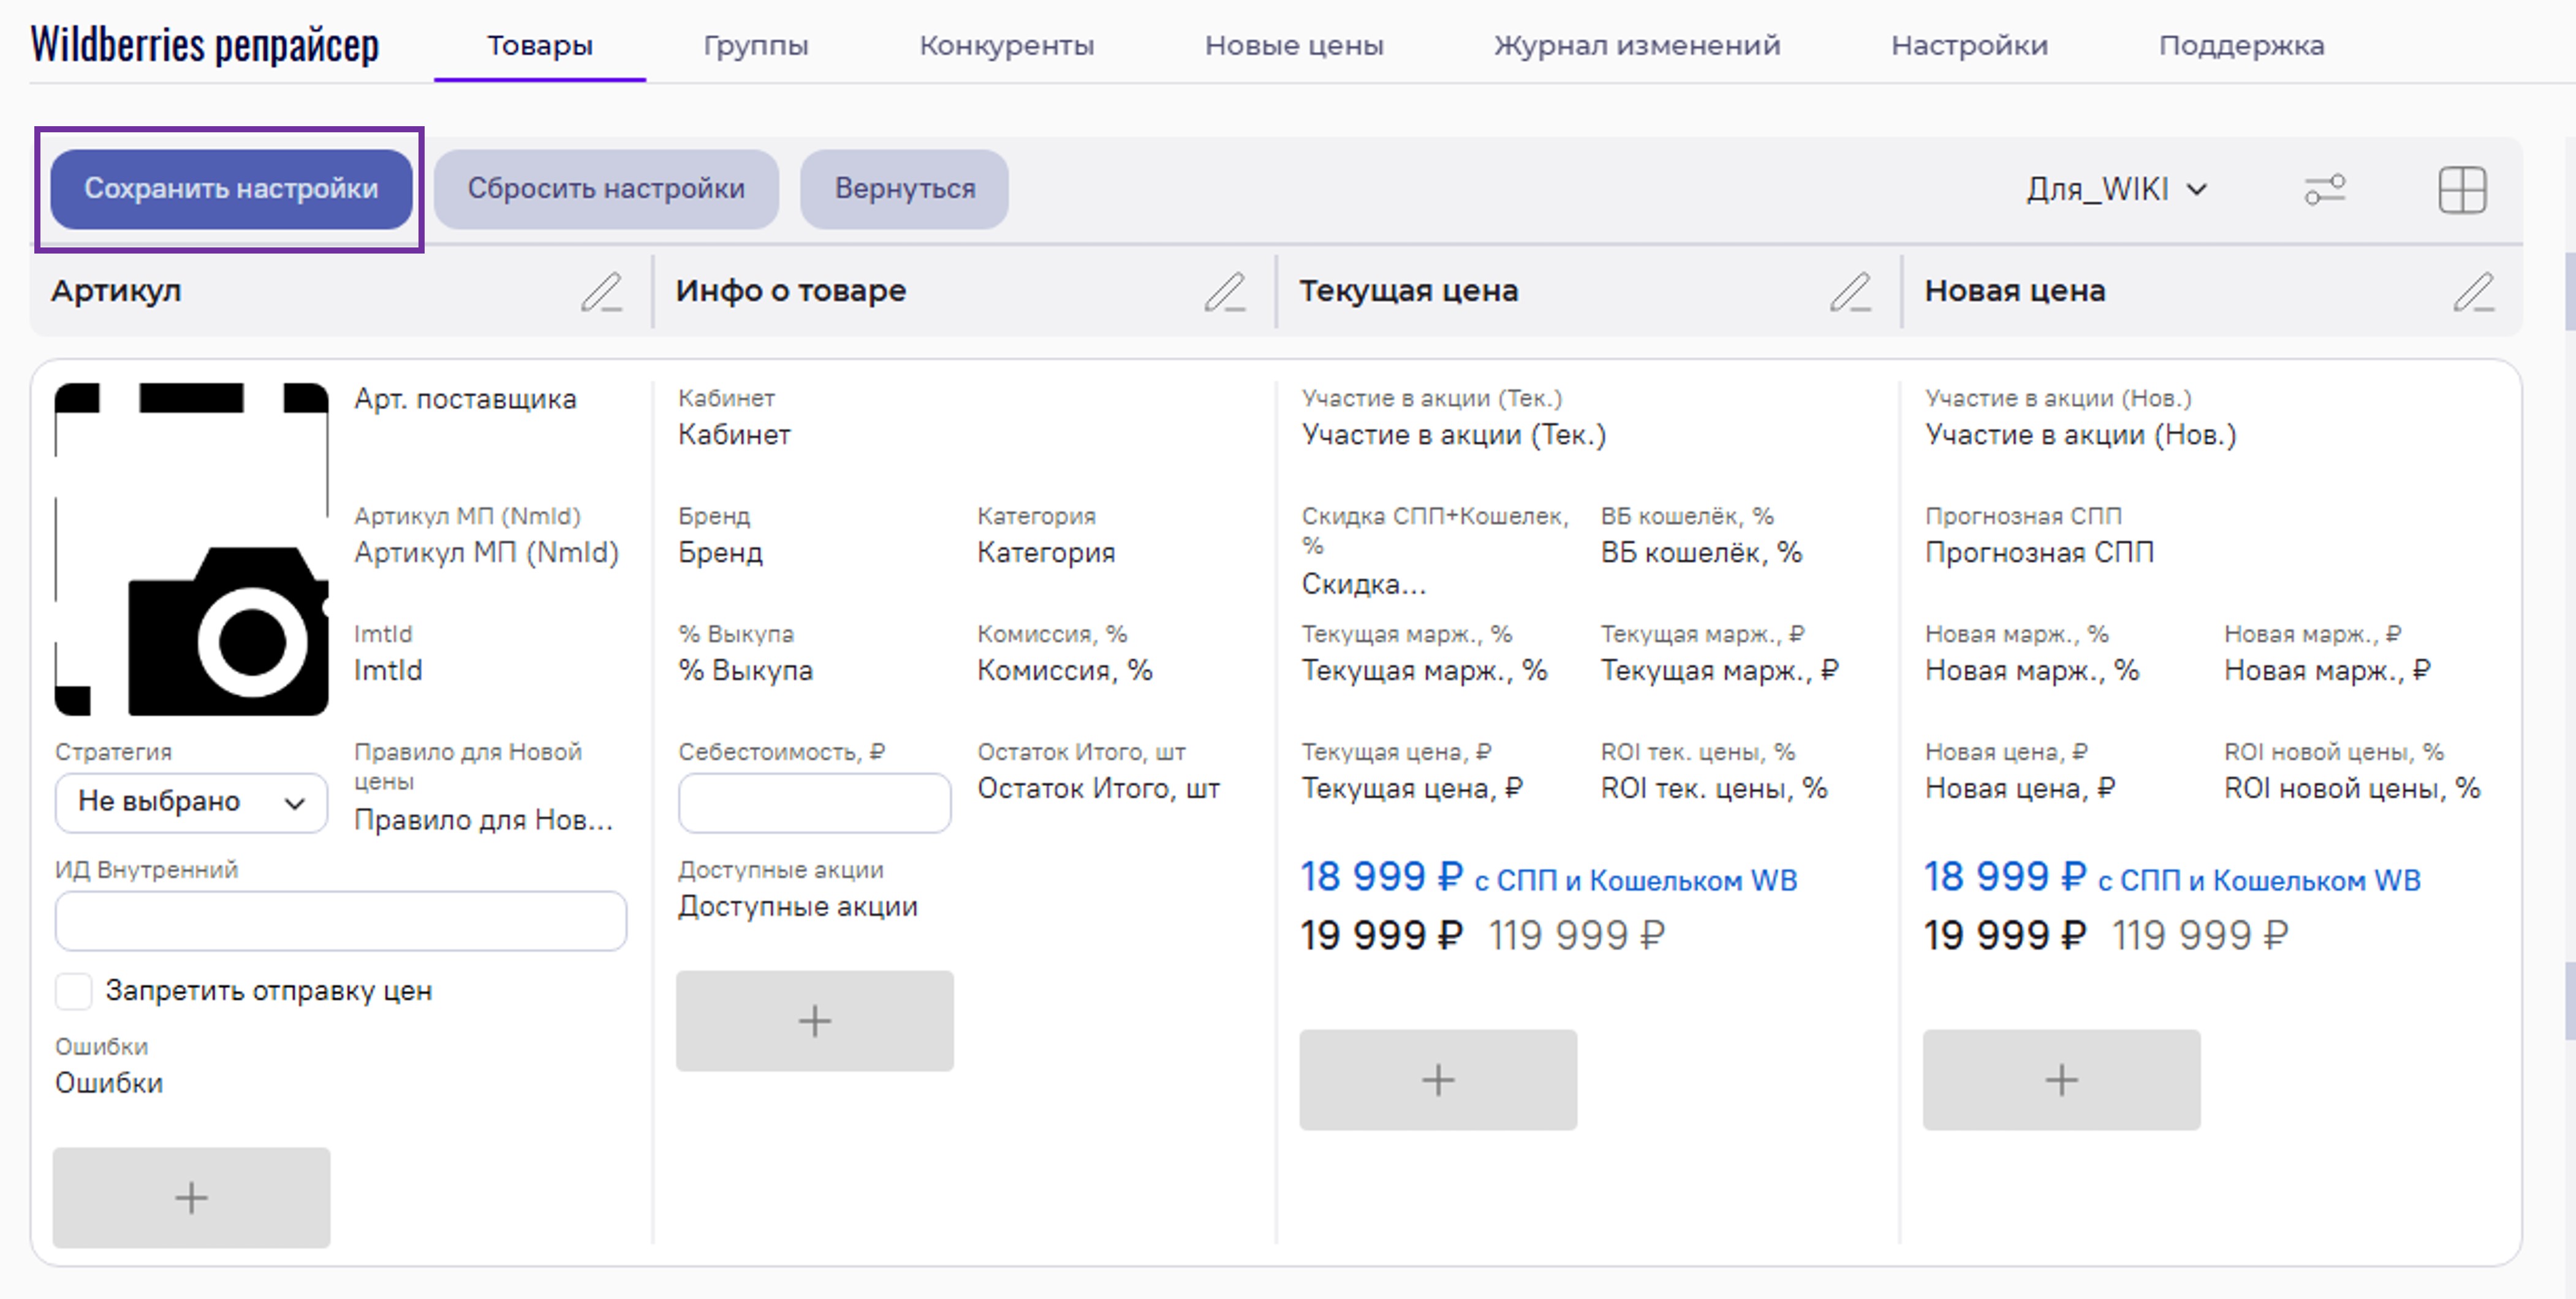This screenshot has width=2576, height=1299.
Task: Add field with plus in Новая цена column
Action: tap(2060, 1079)
